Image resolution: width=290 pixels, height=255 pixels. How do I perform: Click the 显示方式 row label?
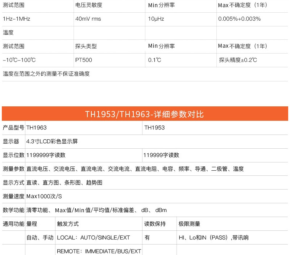click(x=13, y=183)
